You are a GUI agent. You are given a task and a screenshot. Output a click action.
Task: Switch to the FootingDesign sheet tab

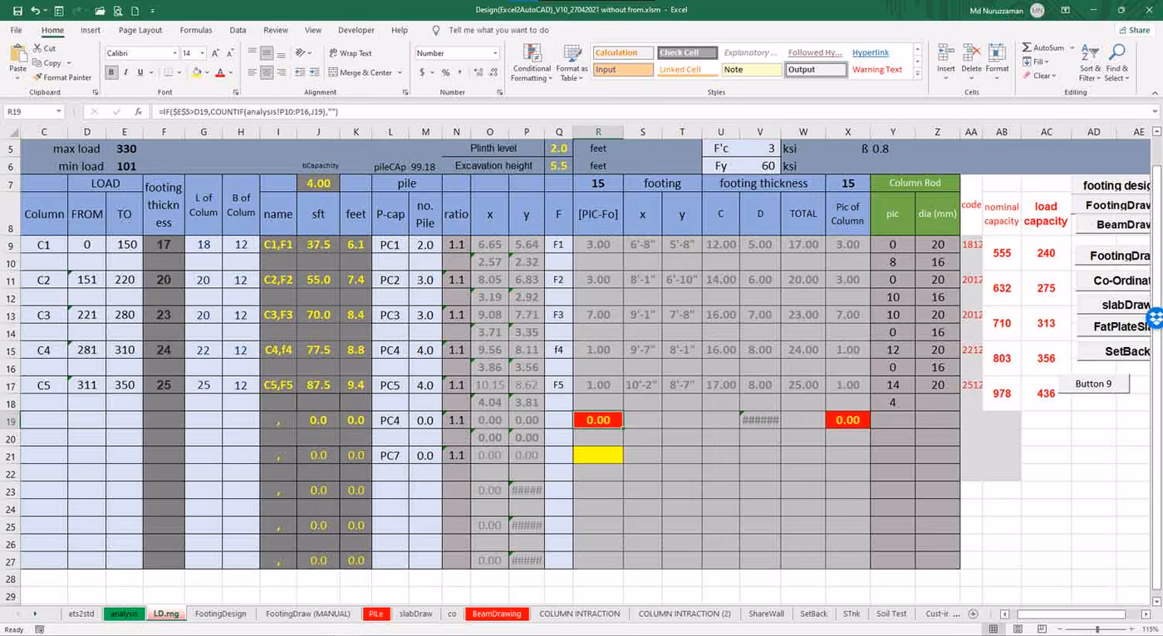(220, 614)
